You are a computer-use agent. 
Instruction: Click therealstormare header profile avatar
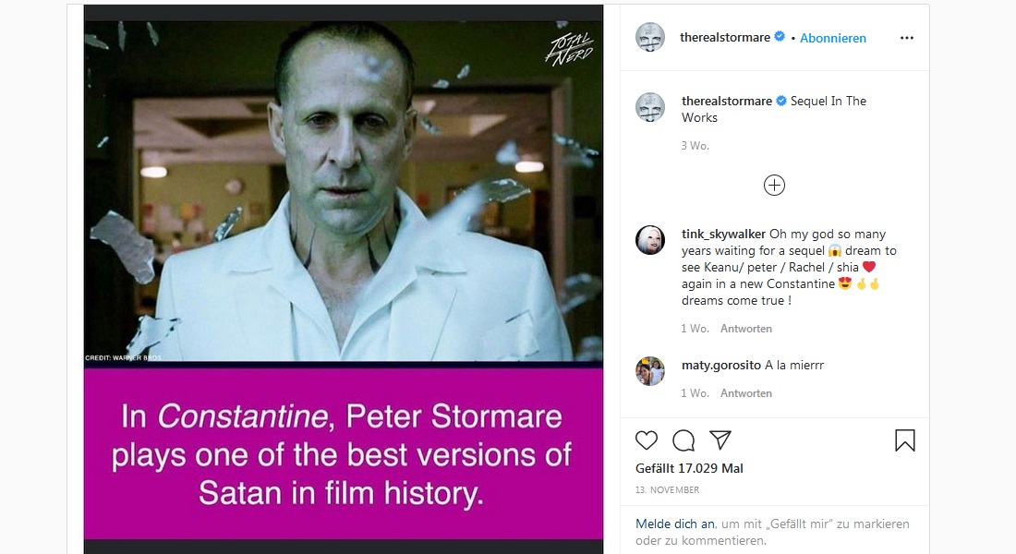pyautogui.click(x=650, y=38)
